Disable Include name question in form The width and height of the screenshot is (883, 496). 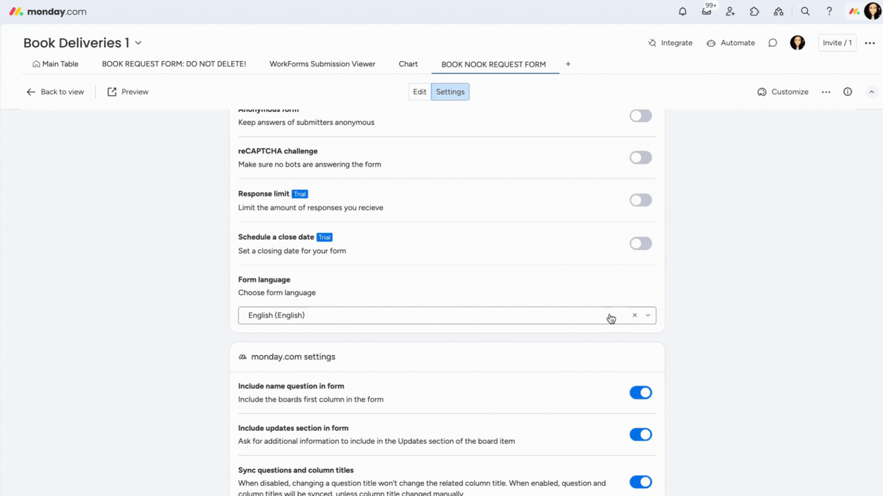(641, 393)
